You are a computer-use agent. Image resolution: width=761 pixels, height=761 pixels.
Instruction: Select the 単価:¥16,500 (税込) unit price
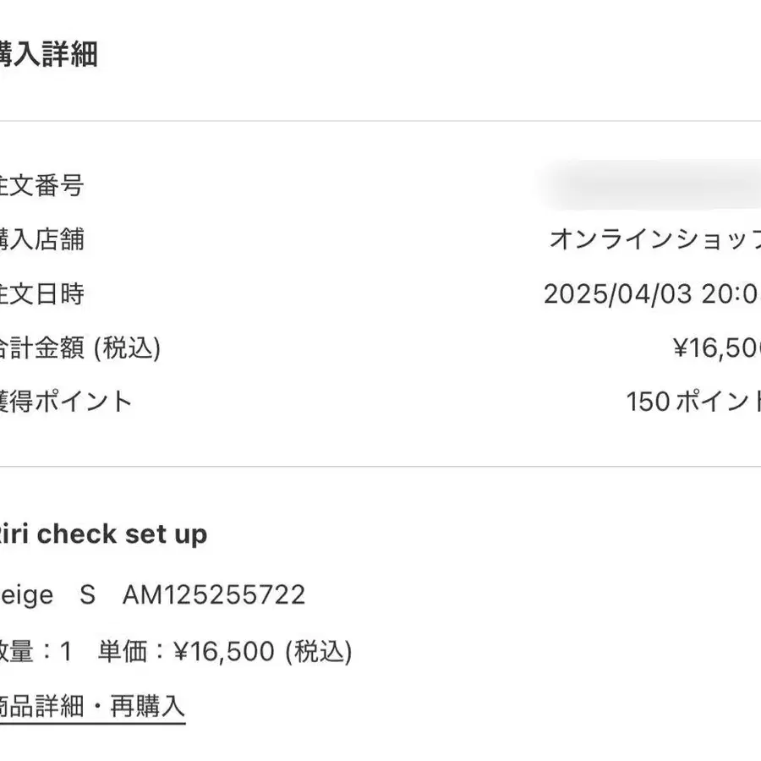coord(225,651)
